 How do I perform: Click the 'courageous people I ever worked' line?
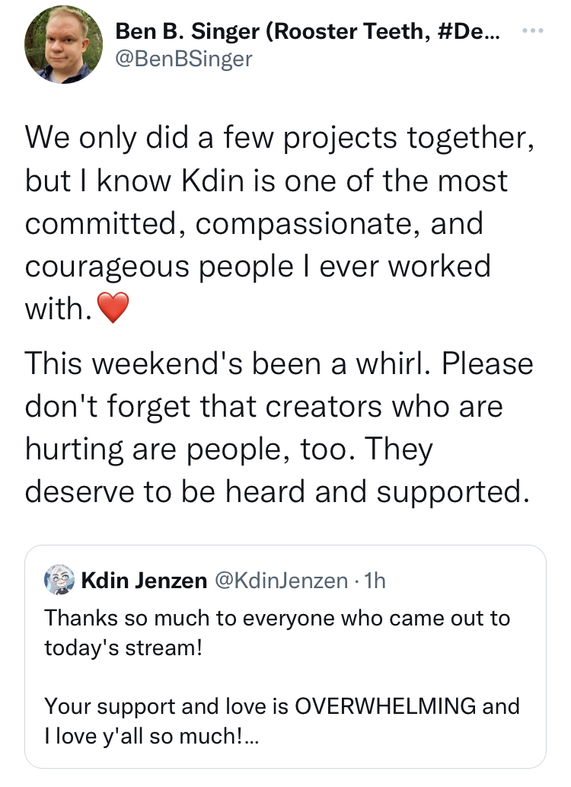pyautogui.click(x=257, y=266)
